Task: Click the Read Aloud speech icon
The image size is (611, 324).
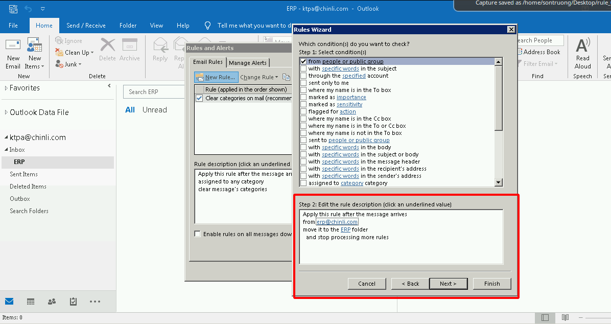Action: [582, 45]
